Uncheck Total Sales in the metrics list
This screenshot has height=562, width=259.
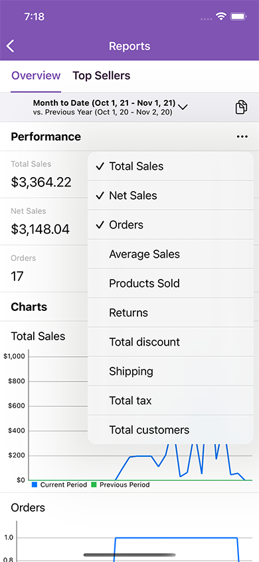pyautogui.click(x=171, y=166)
